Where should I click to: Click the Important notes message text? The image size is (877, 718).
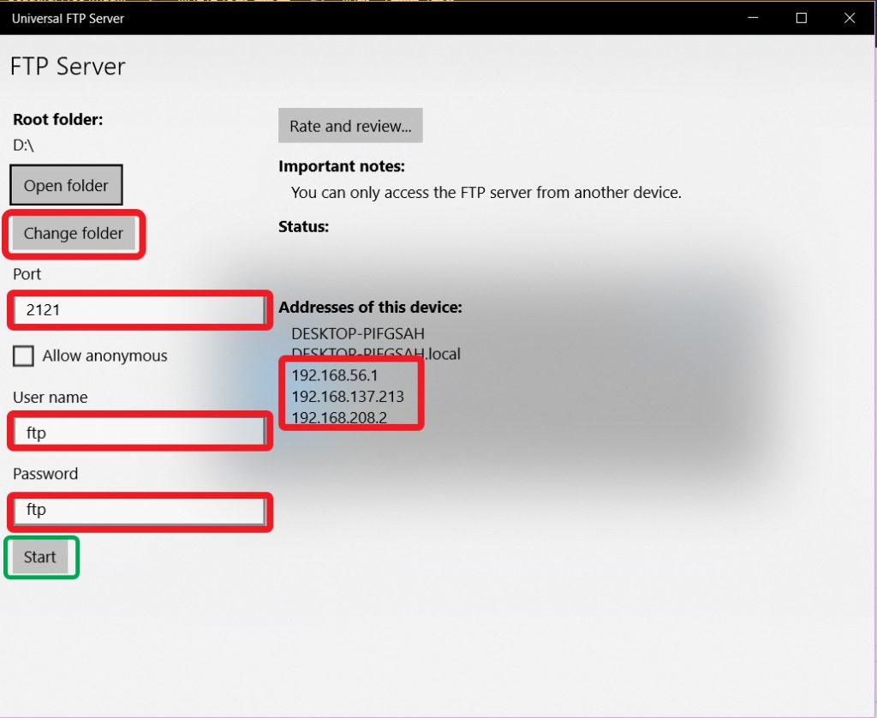click(486, 193)
